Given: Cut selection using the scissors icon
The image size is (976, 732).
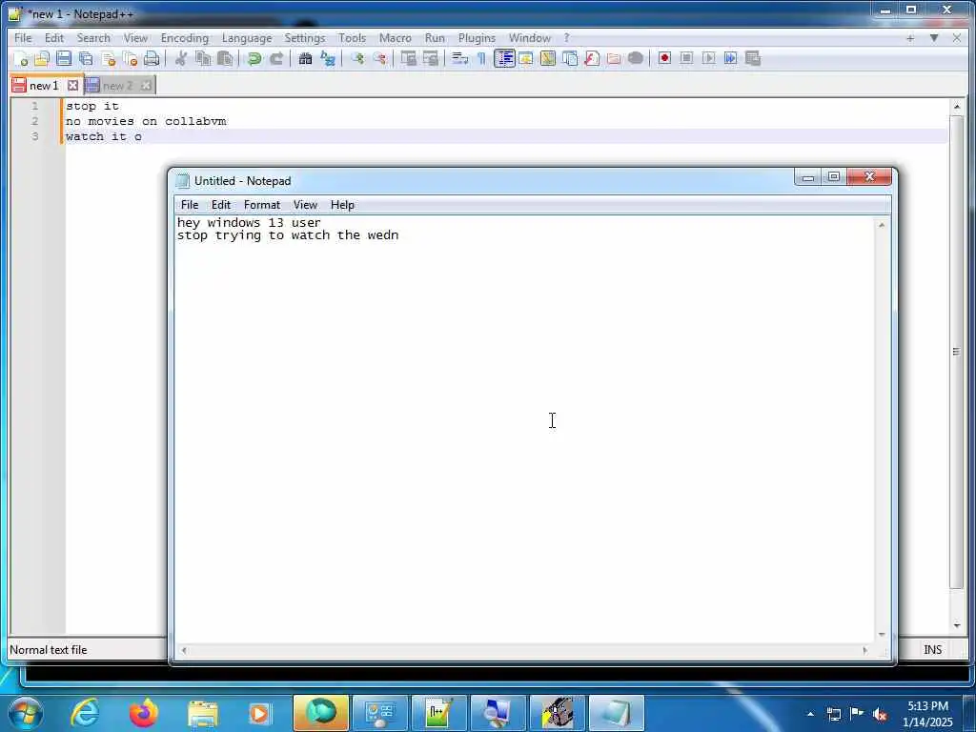Looking at the screenshot, I should click(181, 58).
